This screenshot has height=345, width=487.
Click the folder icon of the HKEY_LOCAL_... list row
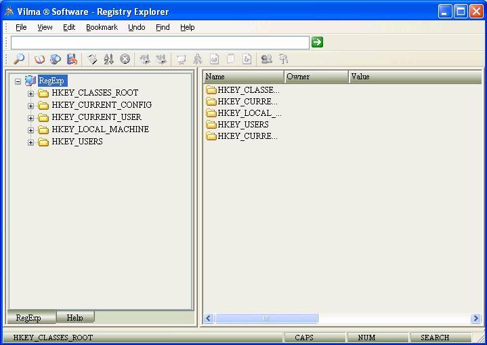[211, 113]
